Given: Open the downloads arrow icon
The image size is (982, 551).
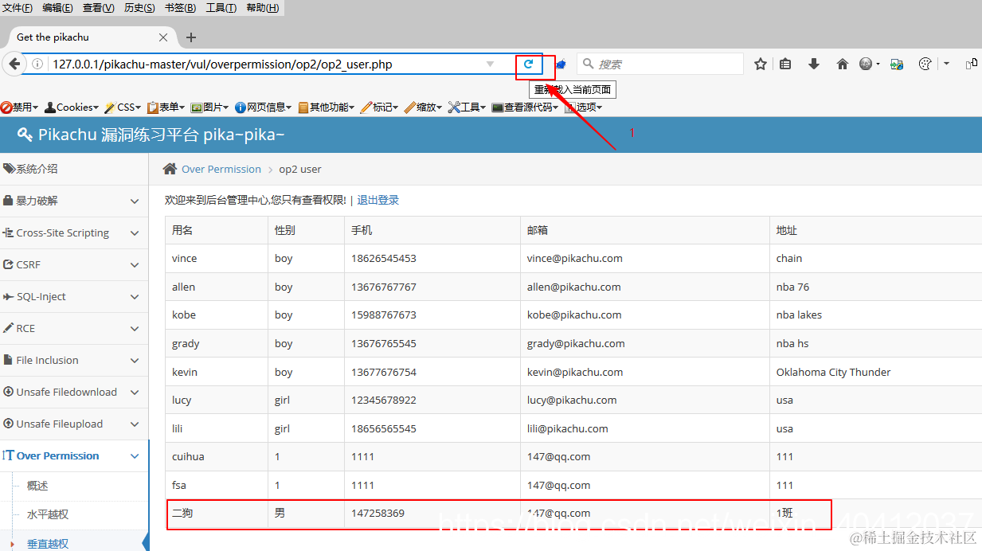Looking at the screenshot, I should (x=813, y=64).
